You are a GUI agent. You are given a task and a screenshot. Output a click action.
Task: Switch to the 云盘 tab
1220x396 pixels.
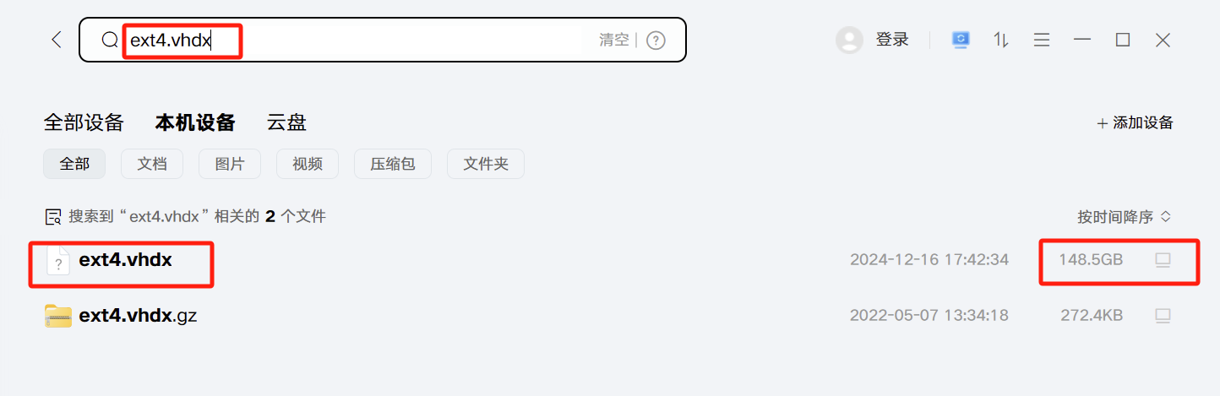286,122
